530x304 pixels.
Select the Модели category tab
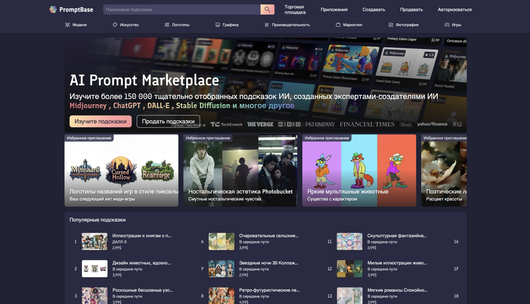pos(76,25)
